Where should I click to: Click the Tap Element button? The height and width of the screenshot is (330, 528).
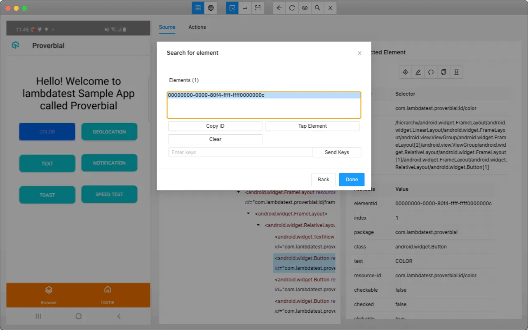[312, 126]
